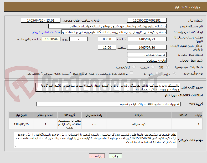207x163 pixels.
Task: Click the عدد unit cell
Action: pyautogui.click(x=94, y=124)
